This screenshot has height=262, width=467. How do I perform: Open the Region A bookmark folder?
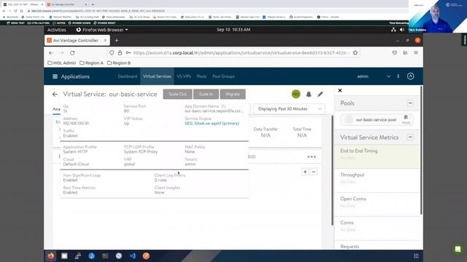[x=91, y=63]
